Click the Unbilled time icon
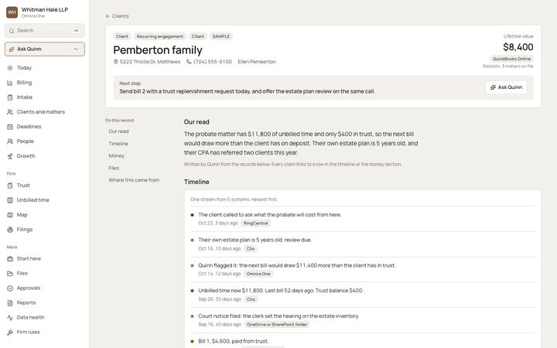This screenshot has height=348, width=557. click(10, 200)
